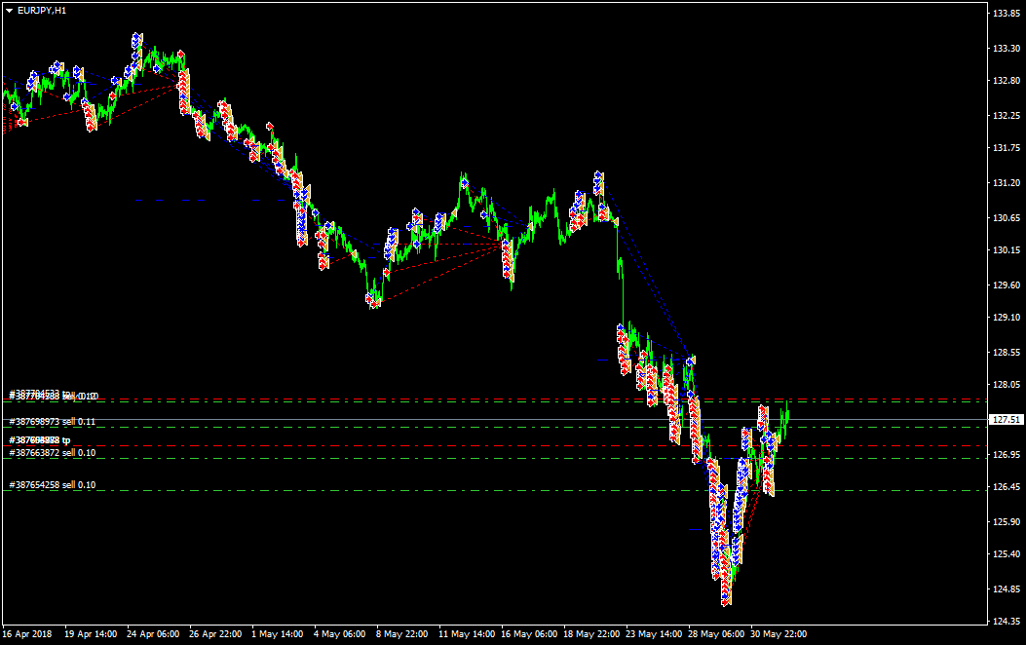The height and width of the screenshot is (645, 1026).
Task: Click order label #387654258 sell 0.10
Action: click(x=53, y=485)
